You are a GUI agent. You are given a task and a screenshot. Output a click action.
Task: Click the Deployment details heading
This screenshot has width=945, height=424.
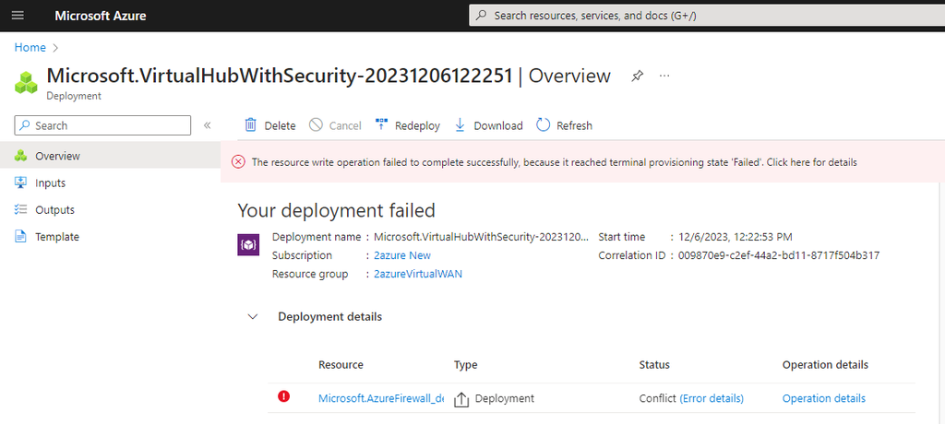coord(329,317)
